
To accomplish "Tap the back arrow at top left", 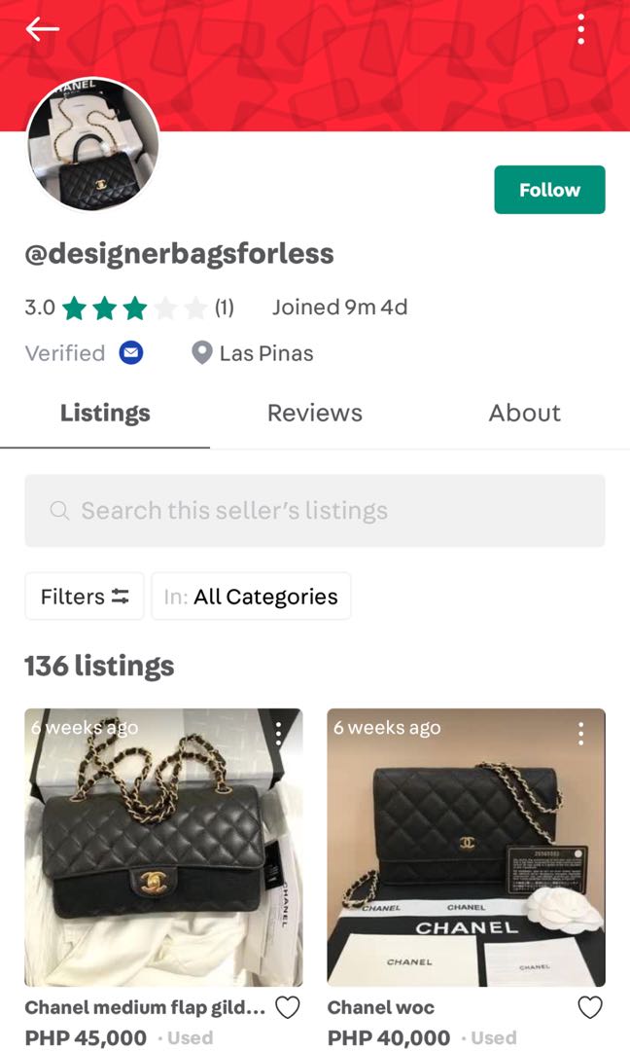I will tap(42, 29).
